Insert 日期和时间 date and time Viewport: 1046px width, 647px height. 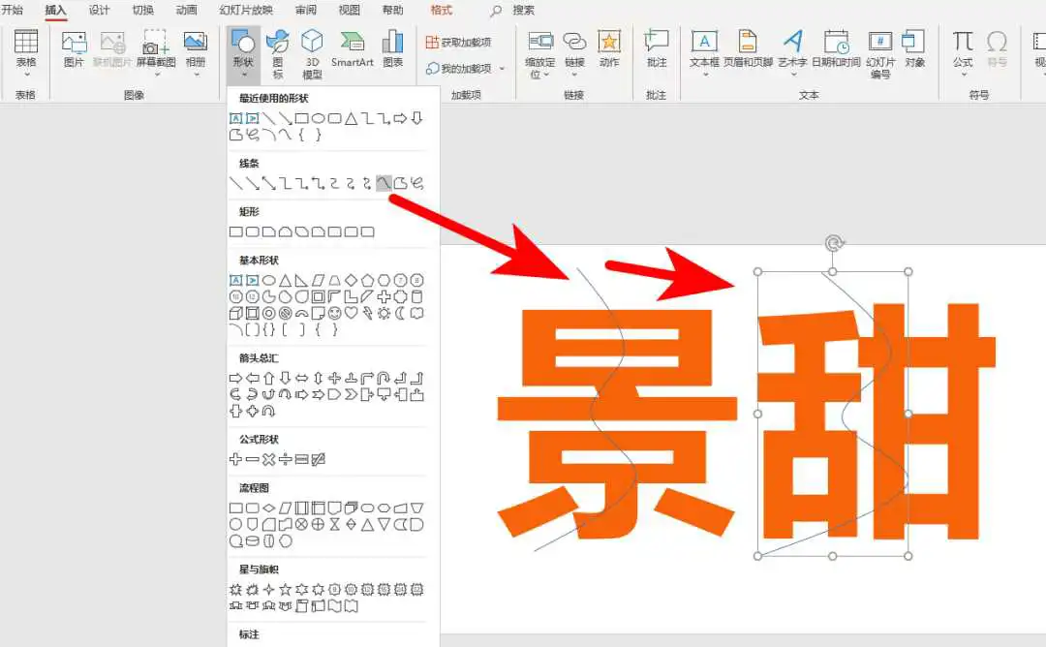point(836,48)
